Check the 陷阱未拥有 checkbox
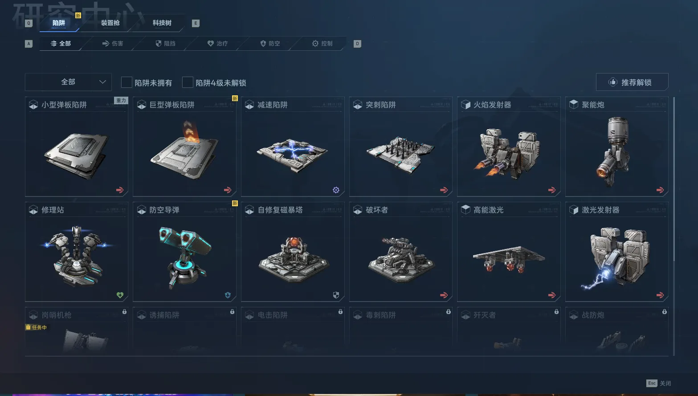Screen dimensions: 698x396 (x=127, y=82)
